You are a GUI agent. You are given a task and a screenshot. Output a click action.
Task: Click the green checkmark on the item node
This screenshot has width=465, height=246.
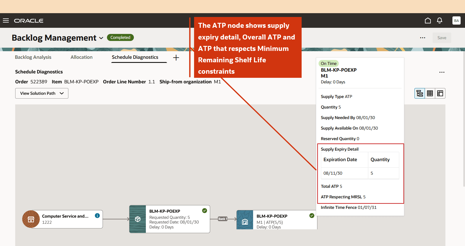pos(205,210)
